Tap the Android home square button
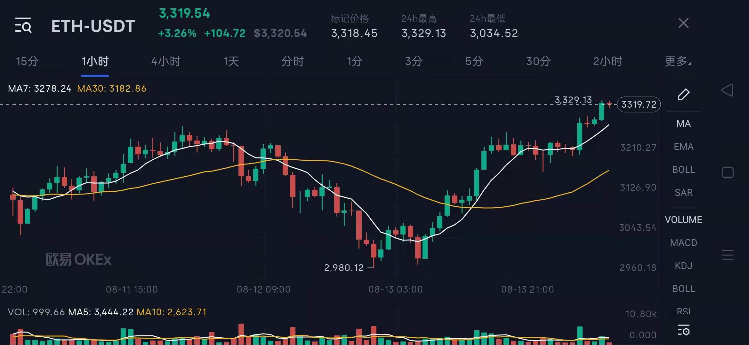Viewport: 749px width, 345px height. [x=728, y=172]
